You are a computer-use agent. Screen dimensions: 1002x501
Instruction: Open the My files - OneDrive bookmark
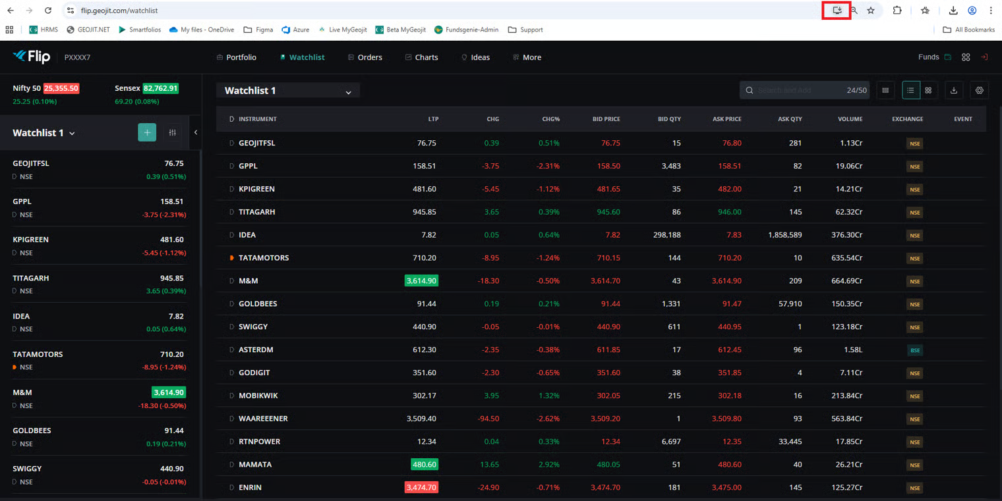(x=202, y=30)
